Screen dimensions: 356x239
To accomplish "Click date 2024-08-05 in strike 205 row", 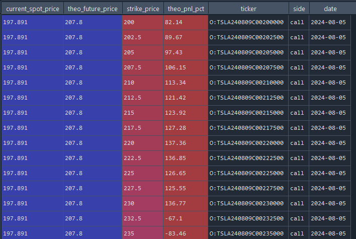I will (x=330, y=52).
